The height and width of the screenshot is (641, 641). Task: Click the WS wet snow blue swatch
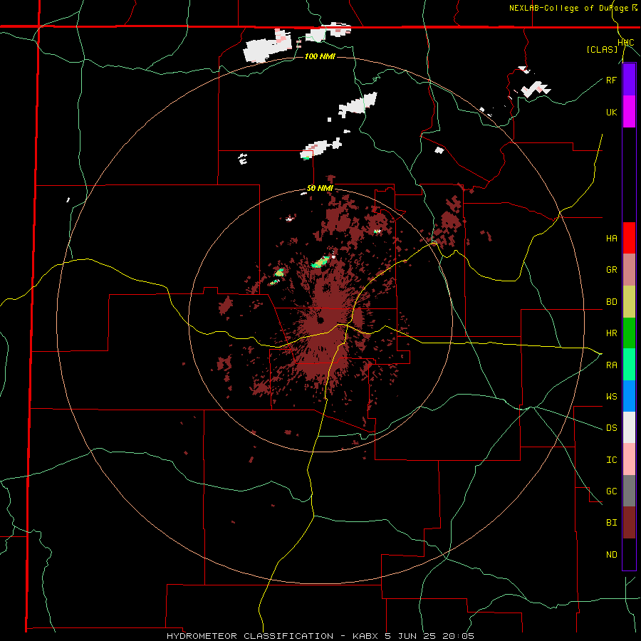[x=629, y=396]
